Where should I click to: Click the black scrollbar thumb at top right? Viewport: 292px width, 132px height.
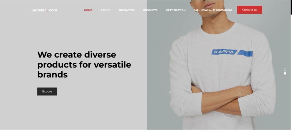point(291,7)
